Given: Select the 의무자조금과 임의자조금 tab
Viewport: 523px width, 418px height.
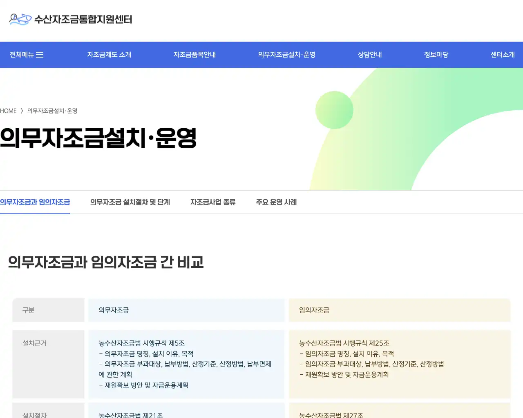Looking at the screenshot, I should [35, 202].
